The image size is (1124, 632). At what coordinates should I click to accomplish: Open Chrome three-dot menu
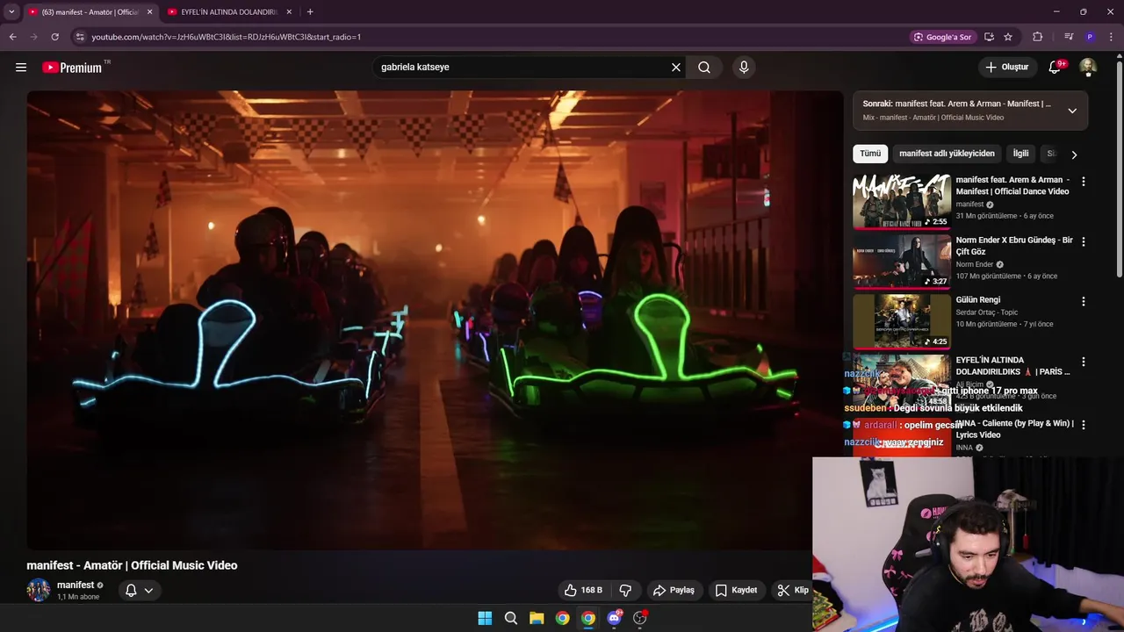click(1109, 37)
